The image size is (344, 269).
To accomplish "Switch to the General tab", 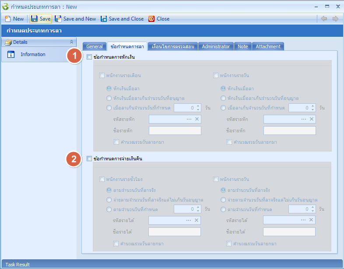I will coord(95,46).
